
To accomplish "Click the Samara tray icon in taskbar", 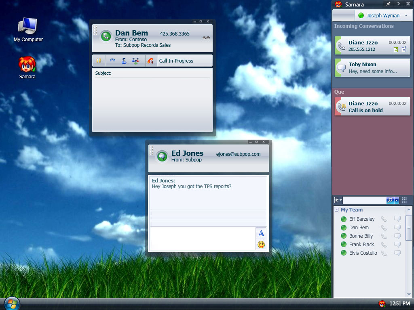I will tap(382, 304).
